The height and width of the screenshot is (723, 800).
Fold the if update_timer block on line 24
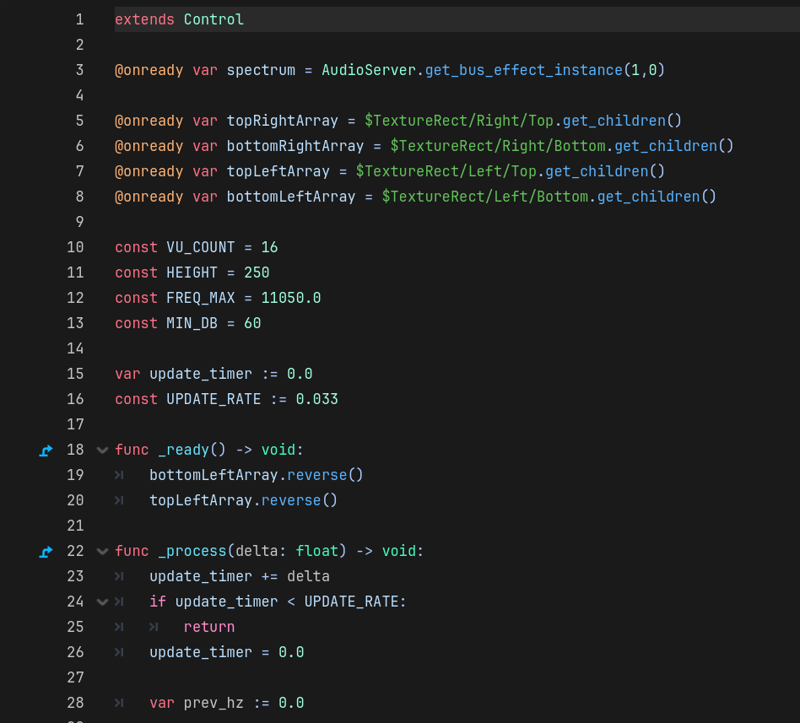pyautogui.click(x=103, y=602)
